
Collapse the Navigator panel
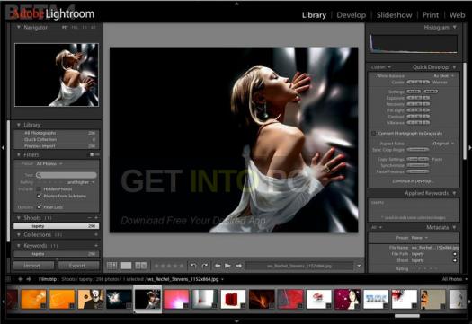[19, 27]
